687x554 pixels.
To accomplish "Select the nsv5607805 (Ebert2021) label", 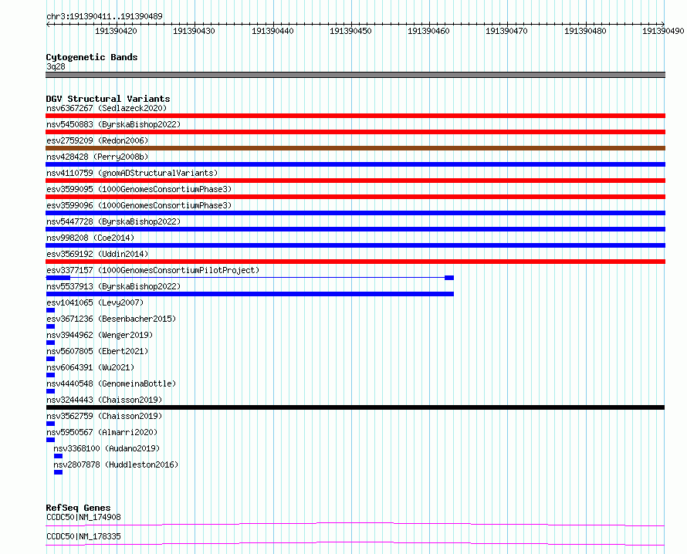I will pos(97,351).
